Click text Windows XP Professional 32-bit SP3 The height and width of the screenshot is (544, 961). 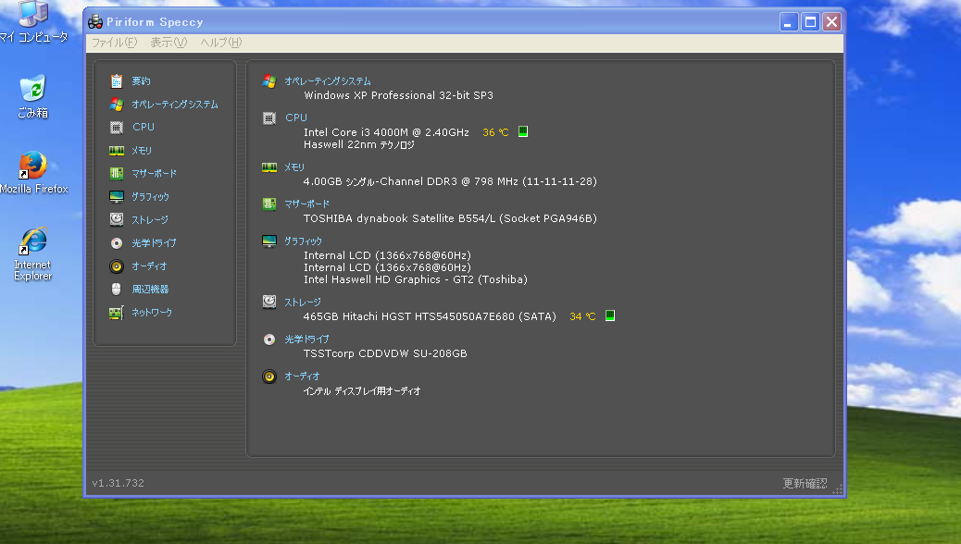coord(398,95)
